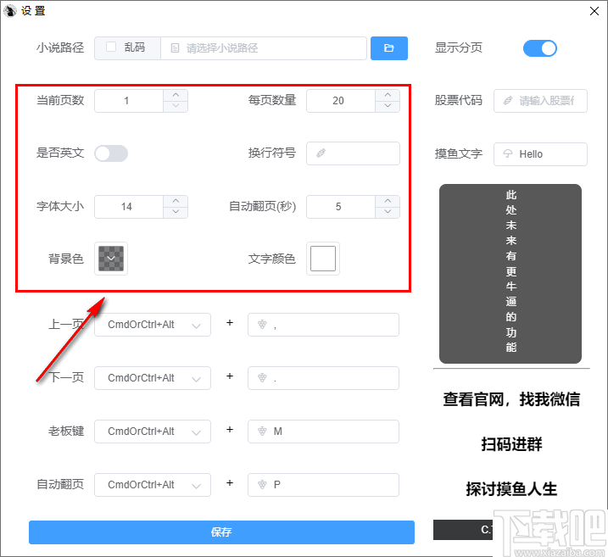The width and height of the screenshot is (608, 557).
Task: Increase 每页数量 with the up arrow
Action: pyautogui.click(x=388, y=95)
